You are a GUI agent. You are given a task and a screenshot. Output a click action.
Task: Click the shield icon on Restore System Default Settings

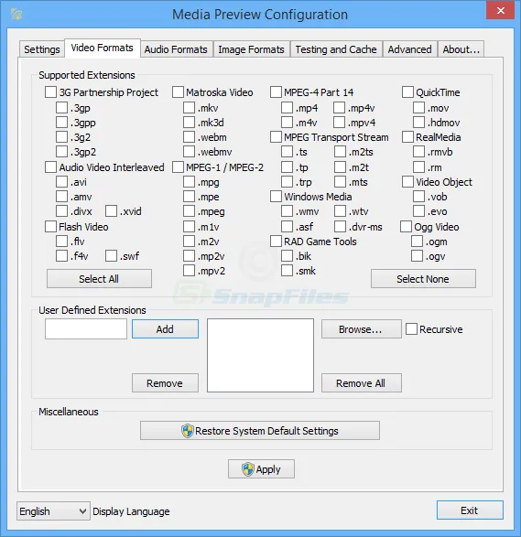[x=188, y=431]
